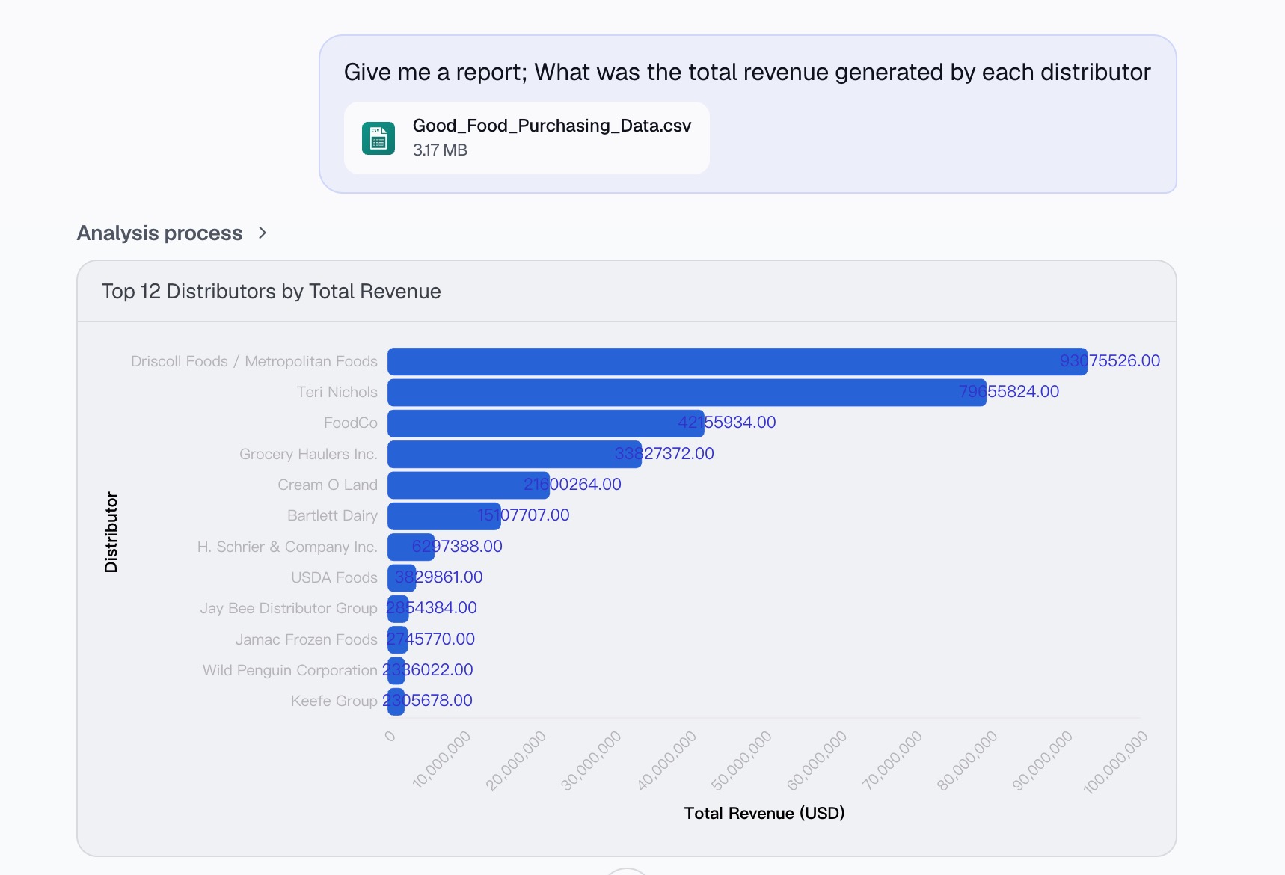Select the FoodCo axis label

[x=351, y=423]
